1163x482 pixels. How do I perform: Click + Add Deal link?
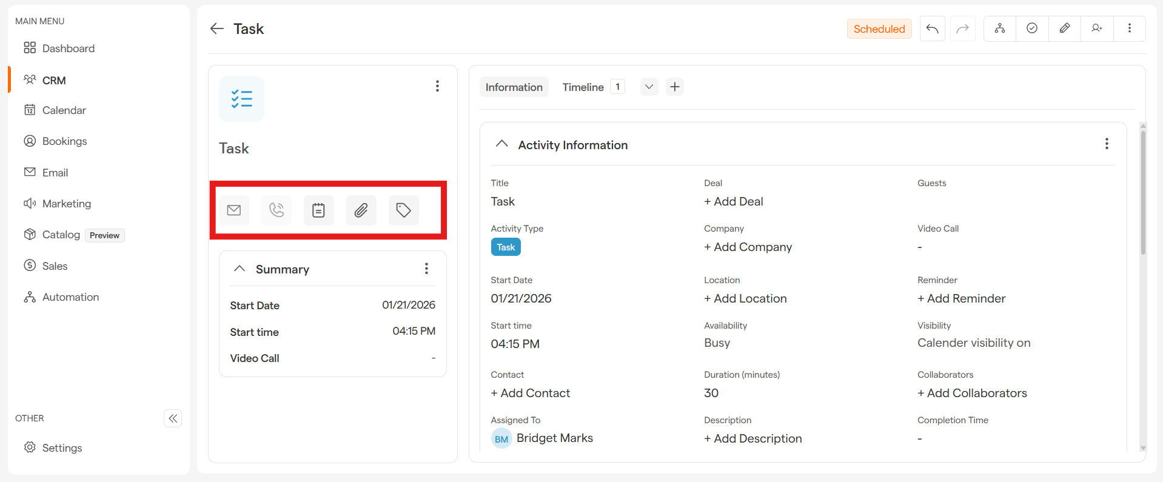click(734, 201)
